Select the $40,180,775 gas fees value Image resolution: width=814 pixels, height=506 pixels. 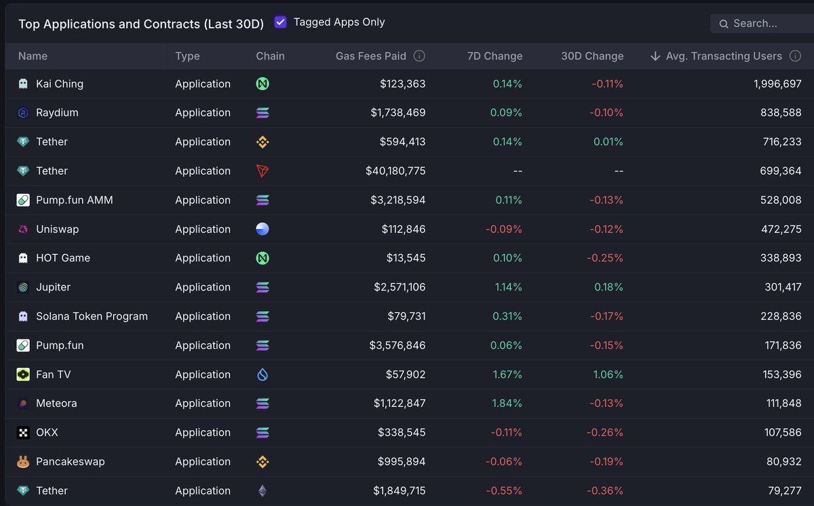[395, 171]
